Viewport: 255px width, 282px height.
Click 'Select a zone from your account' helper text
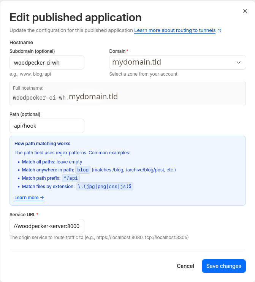tap(143, 74)
